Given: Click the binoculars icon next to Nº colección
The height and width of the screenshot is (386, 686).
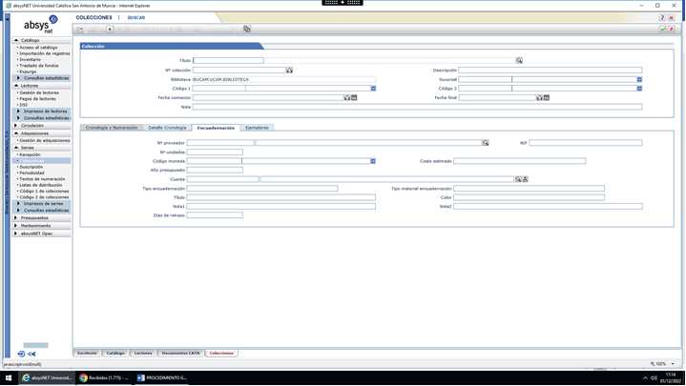Looking at the screenshot, I should pyautogui.click(x=289, y=70).
